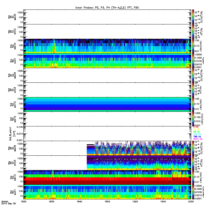The image size is (204, 217).
Task: Select the 'tha fbk scm1' axis label
Action: click(13, 61)
